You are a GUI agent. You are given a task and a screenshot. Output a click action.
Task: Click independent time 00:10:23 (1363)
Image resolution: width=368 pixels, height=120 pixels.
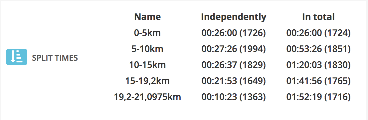[234, 97]
